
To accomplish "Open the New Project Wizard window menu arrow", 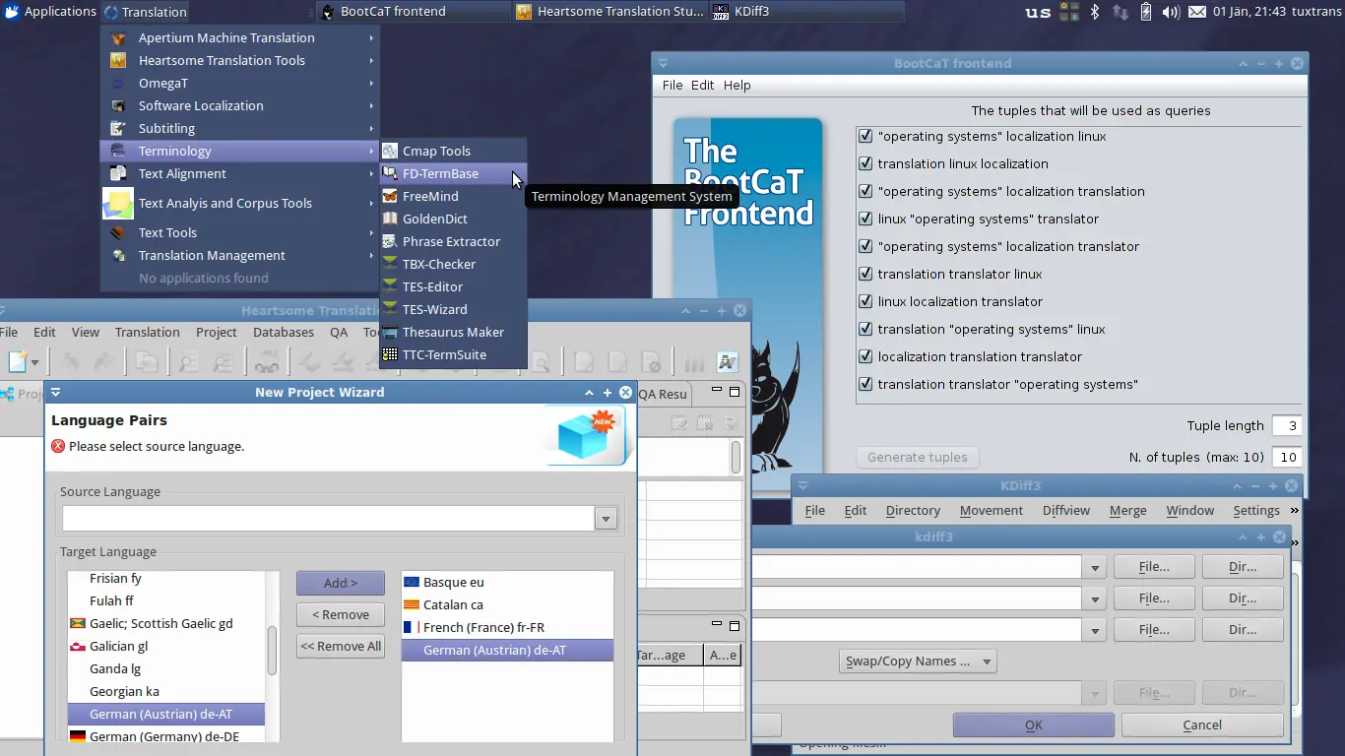I will [56, 392].
